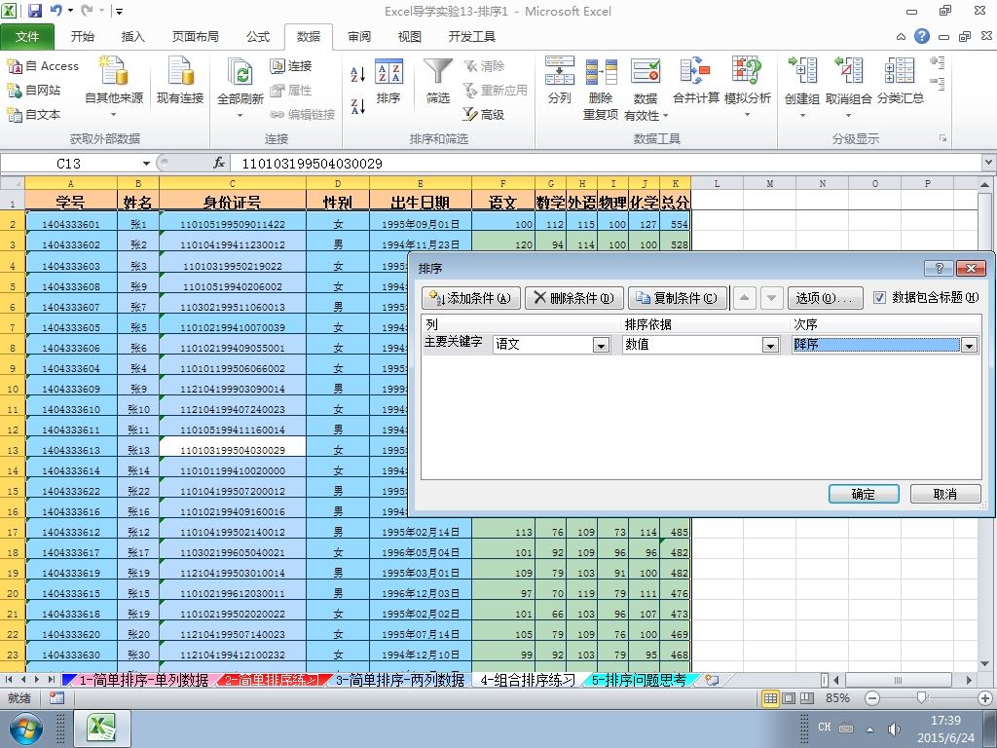Import data From Web (自网站)
This screenshot has height=748, width=997.
(x=34, y=91)
